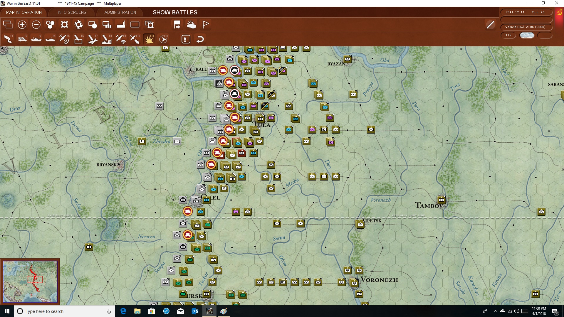The image size is (564, 317).
Task: Click the Windows Start button
Action: tap(7, 311)
